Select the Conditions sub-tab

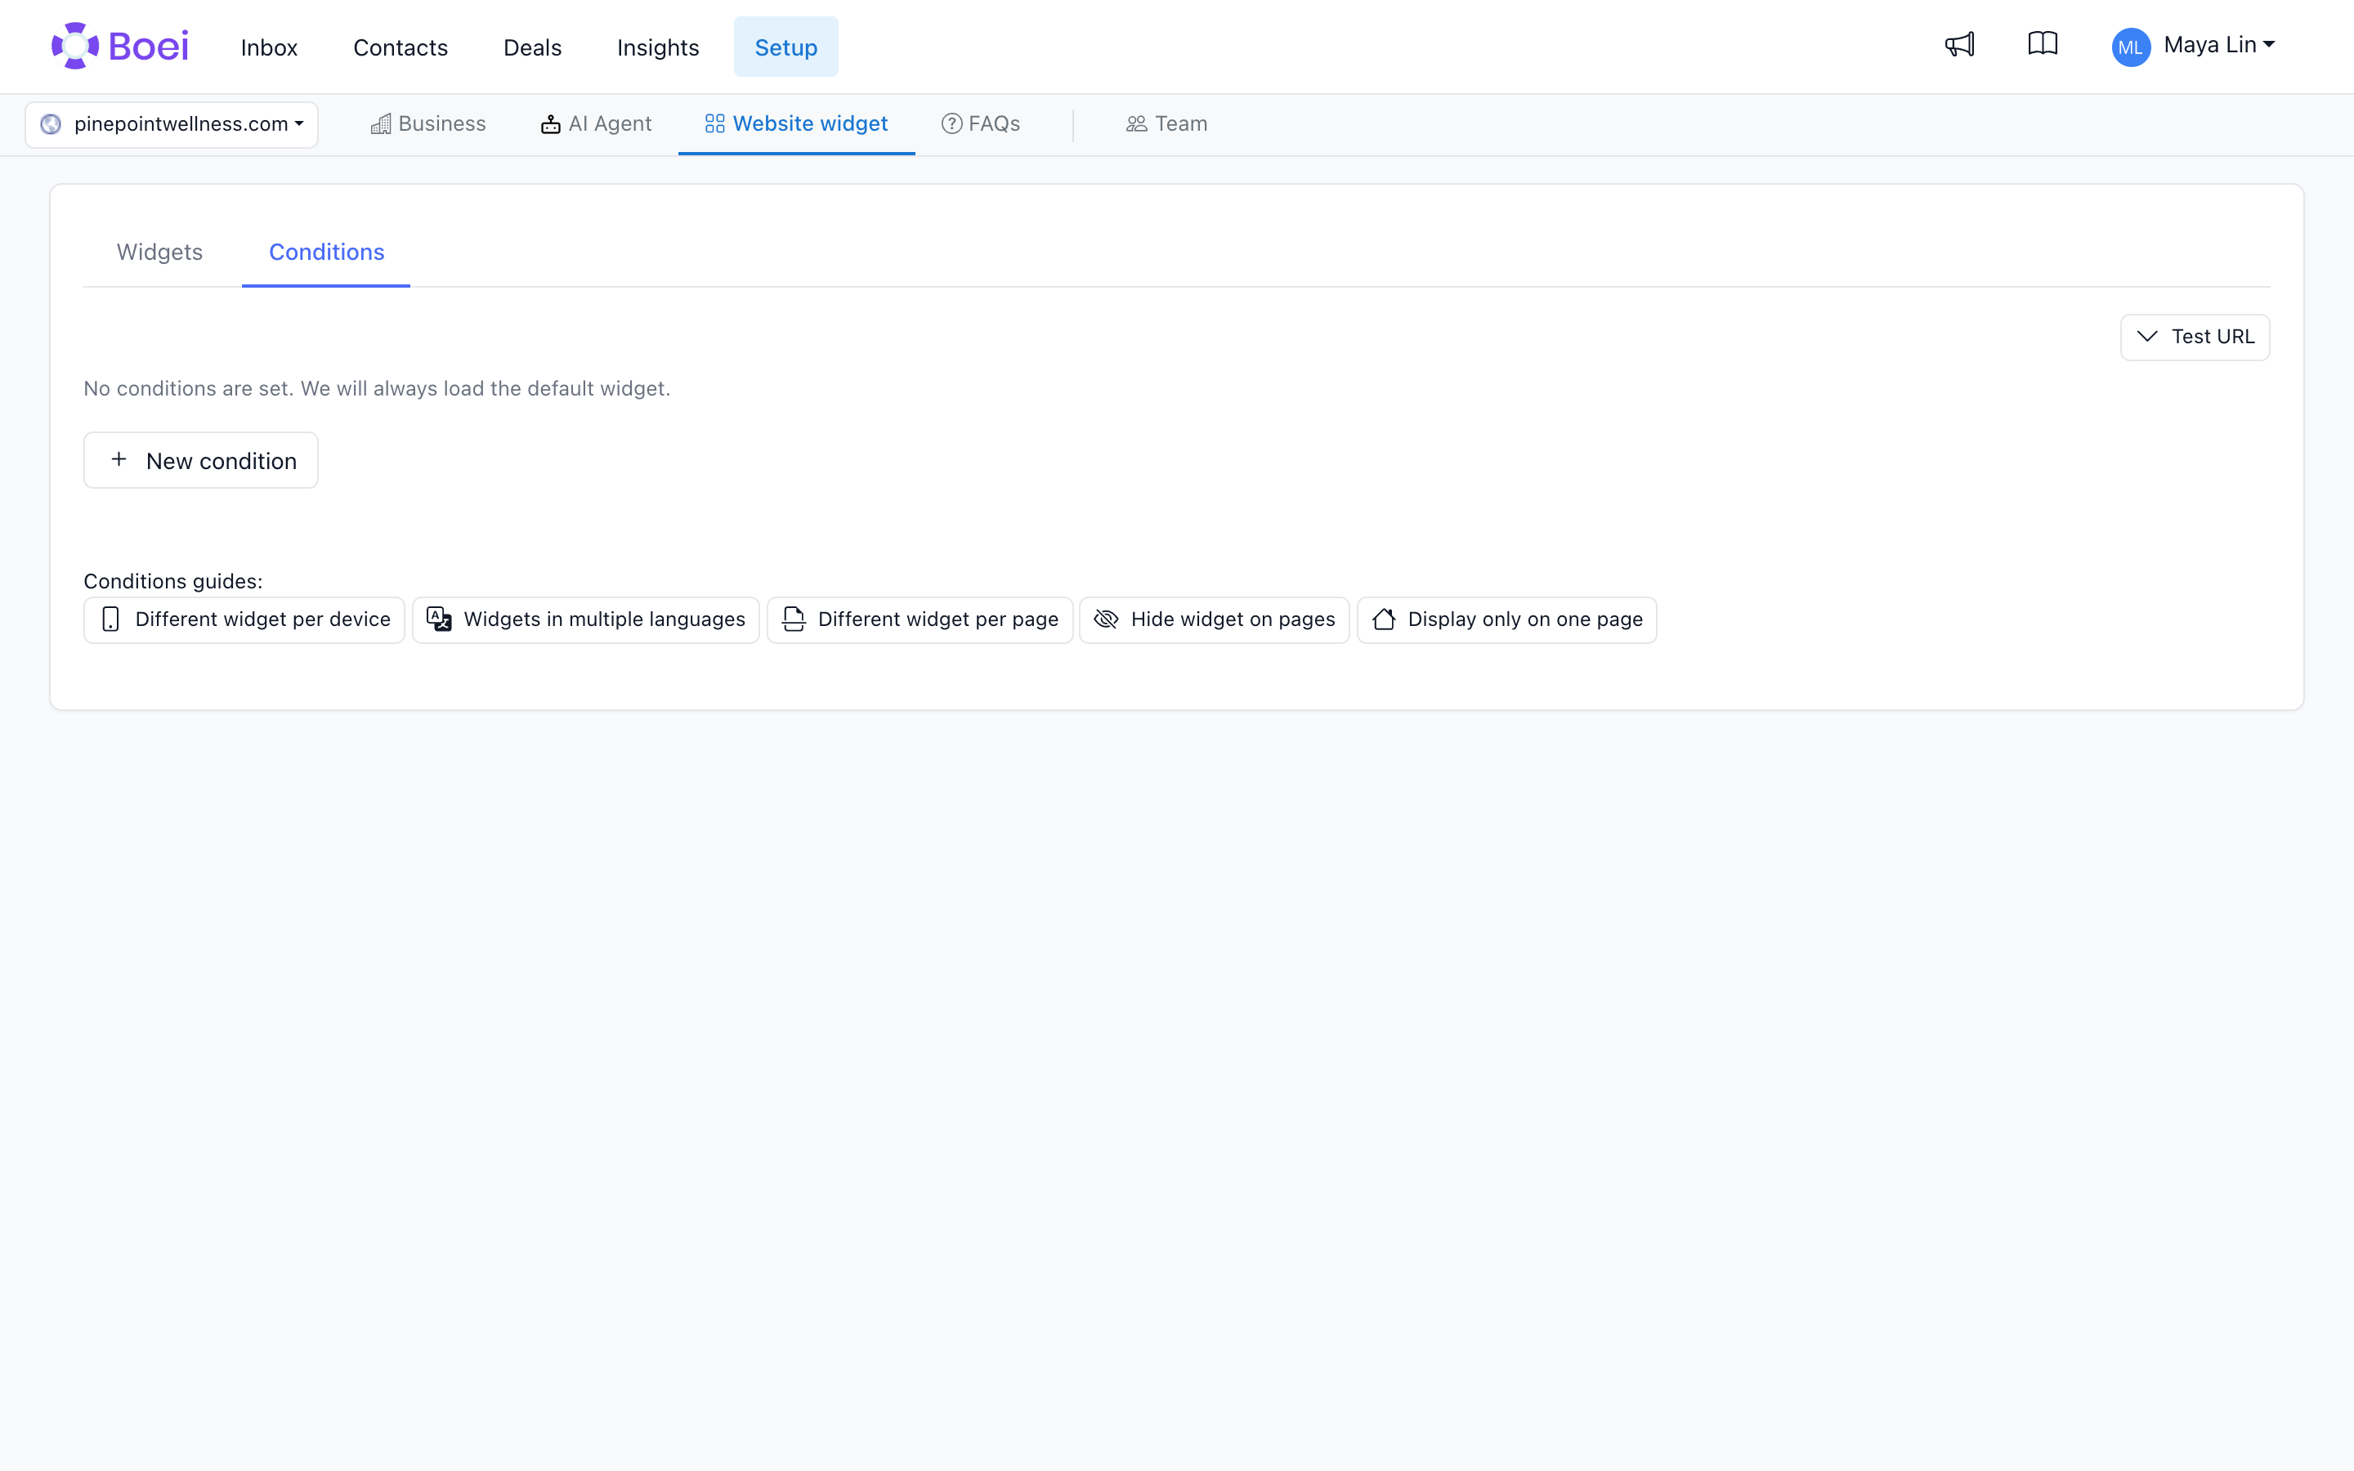click(x=326, y=252)
